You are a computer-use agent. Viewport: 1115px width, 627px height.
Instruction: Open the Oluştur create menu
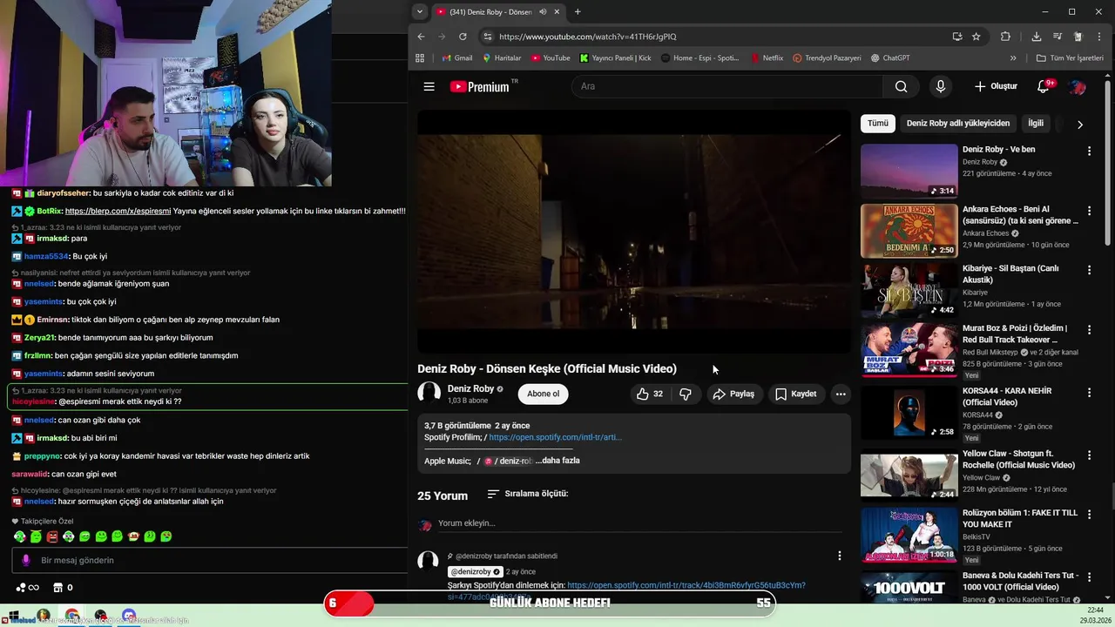996,86
